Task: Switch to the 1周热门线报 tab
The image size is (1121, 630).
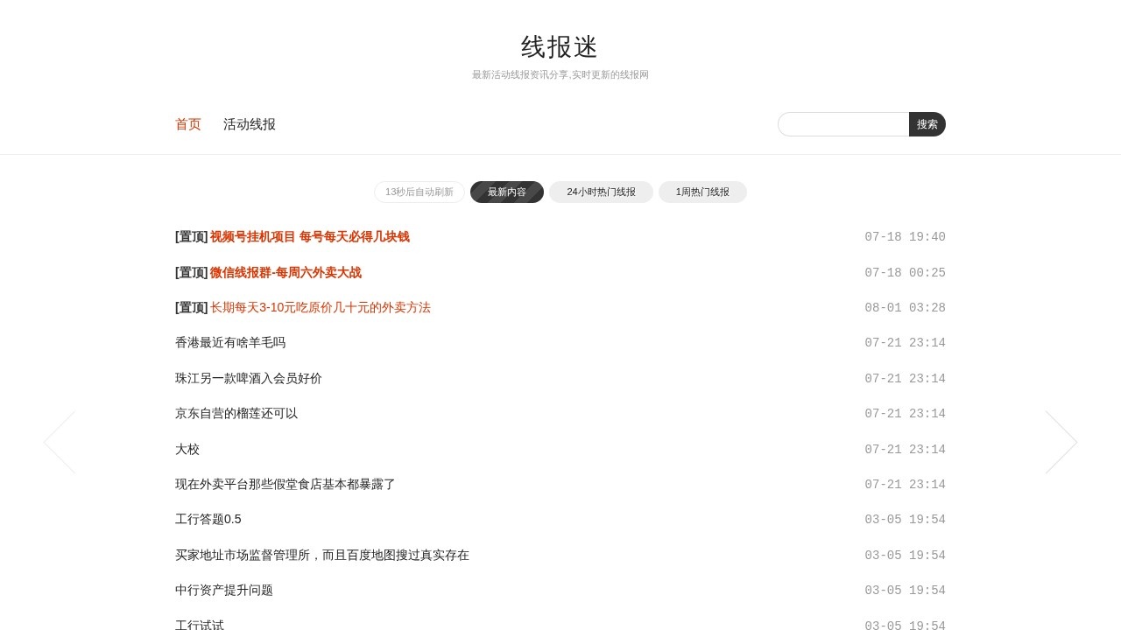Action: coord(702,192)
